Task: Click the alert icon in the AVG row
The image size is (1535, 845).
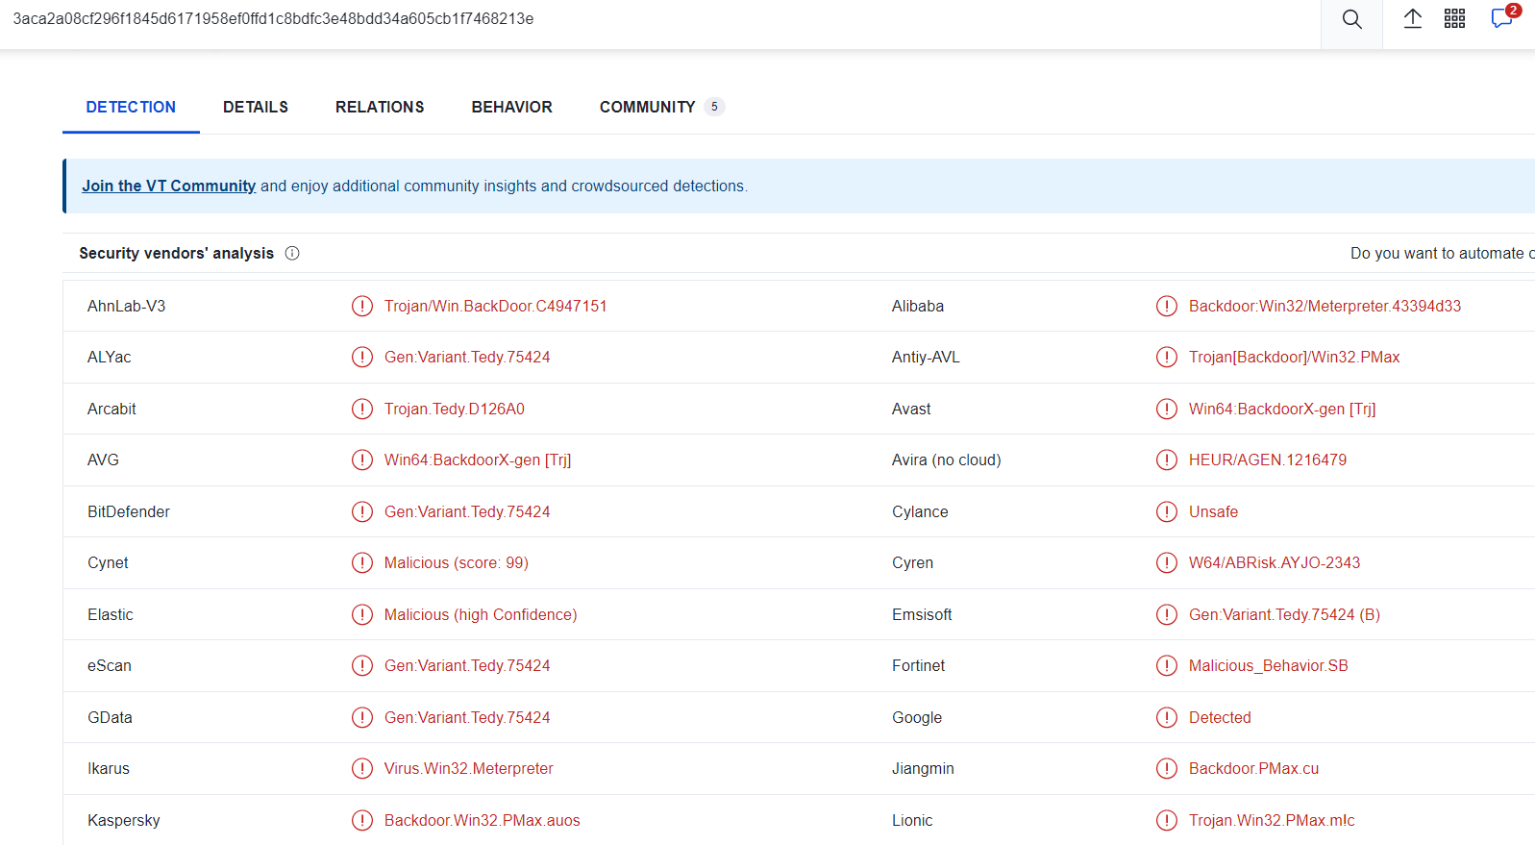Action: (362, 460)
